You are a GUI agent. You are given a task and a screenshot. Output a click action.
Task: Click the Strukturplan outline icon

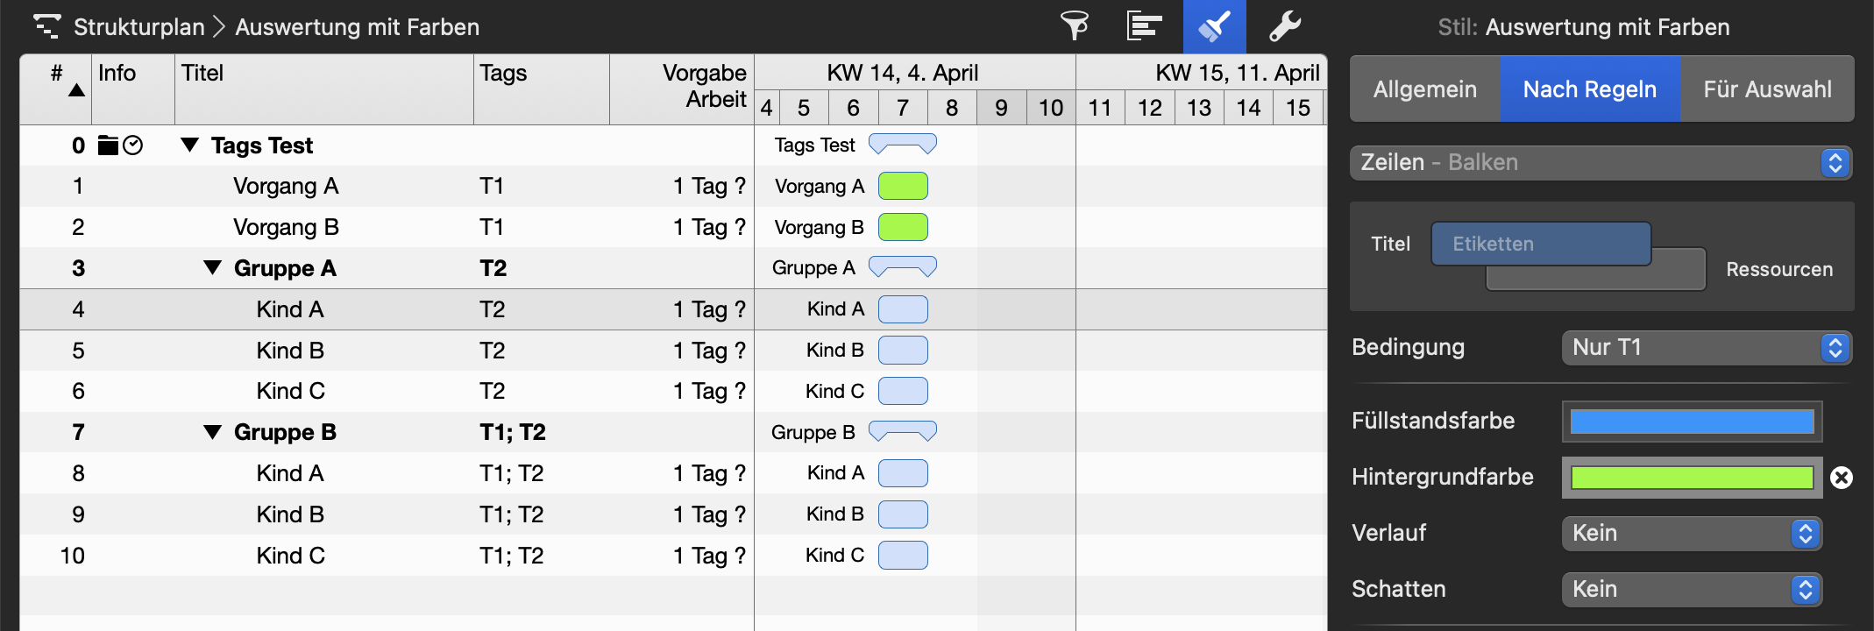tap(46, 26)
